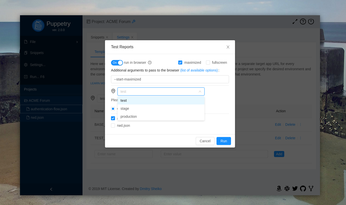Click the Cancel button
The height and width of the screenshot is (205, 346).
(205, 141)
